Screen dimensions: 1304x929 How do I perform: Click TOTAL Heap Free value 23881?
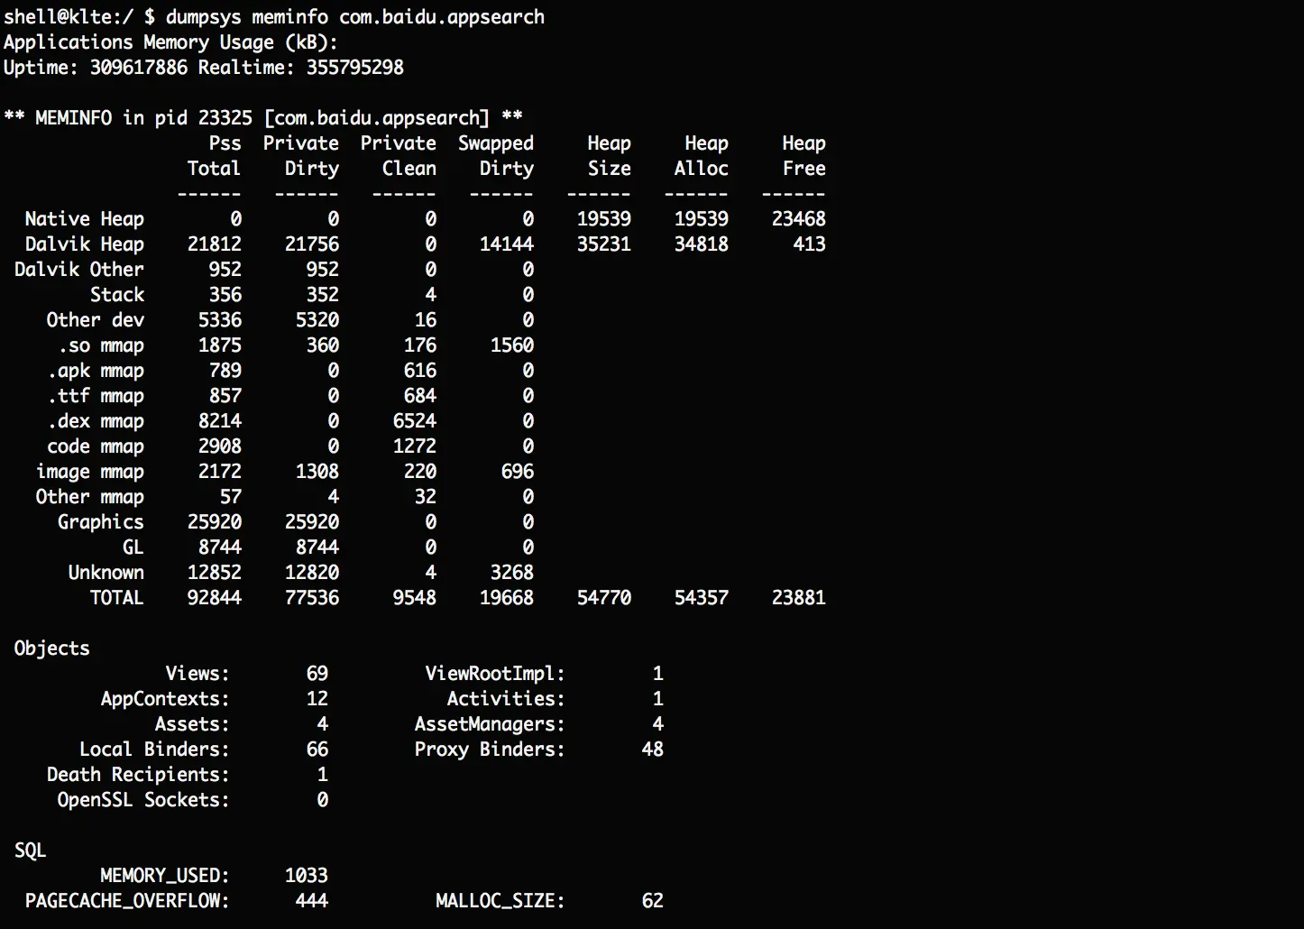pyautogui.click(x=799, y=598)
